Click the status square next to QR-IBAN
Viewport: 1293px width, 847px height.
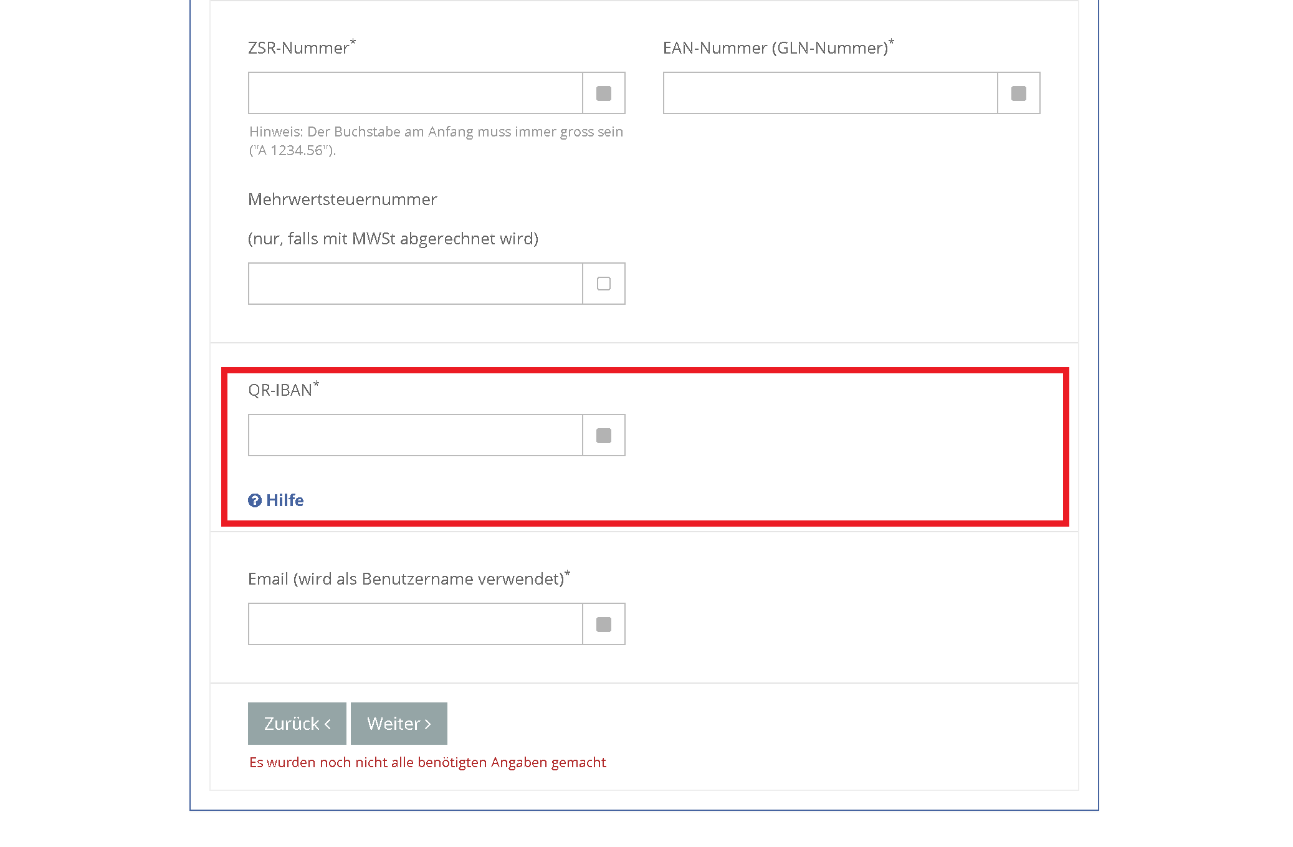(x=604, y=436)
